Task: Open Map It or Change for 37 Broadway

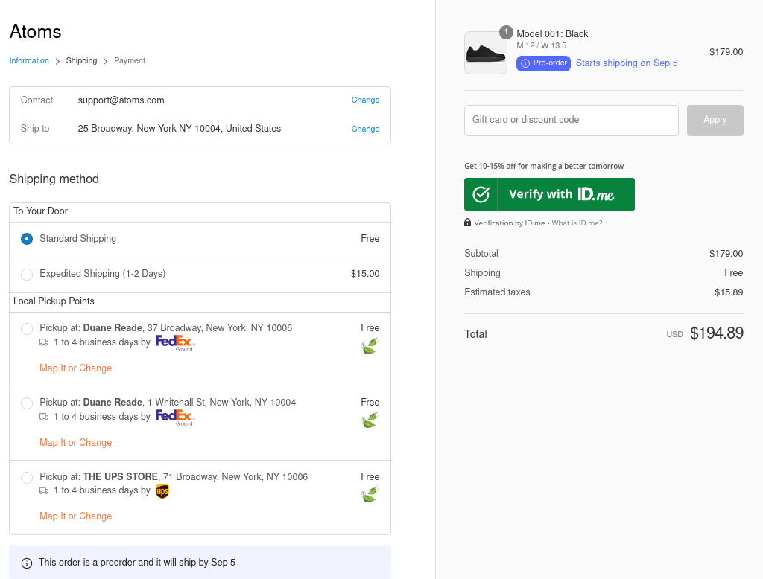Action: 75,368
